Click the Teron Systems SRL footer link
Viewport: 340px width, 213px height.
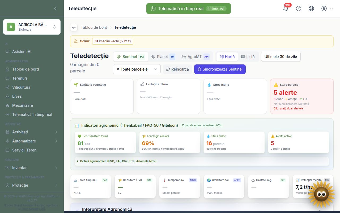(33, 209)
